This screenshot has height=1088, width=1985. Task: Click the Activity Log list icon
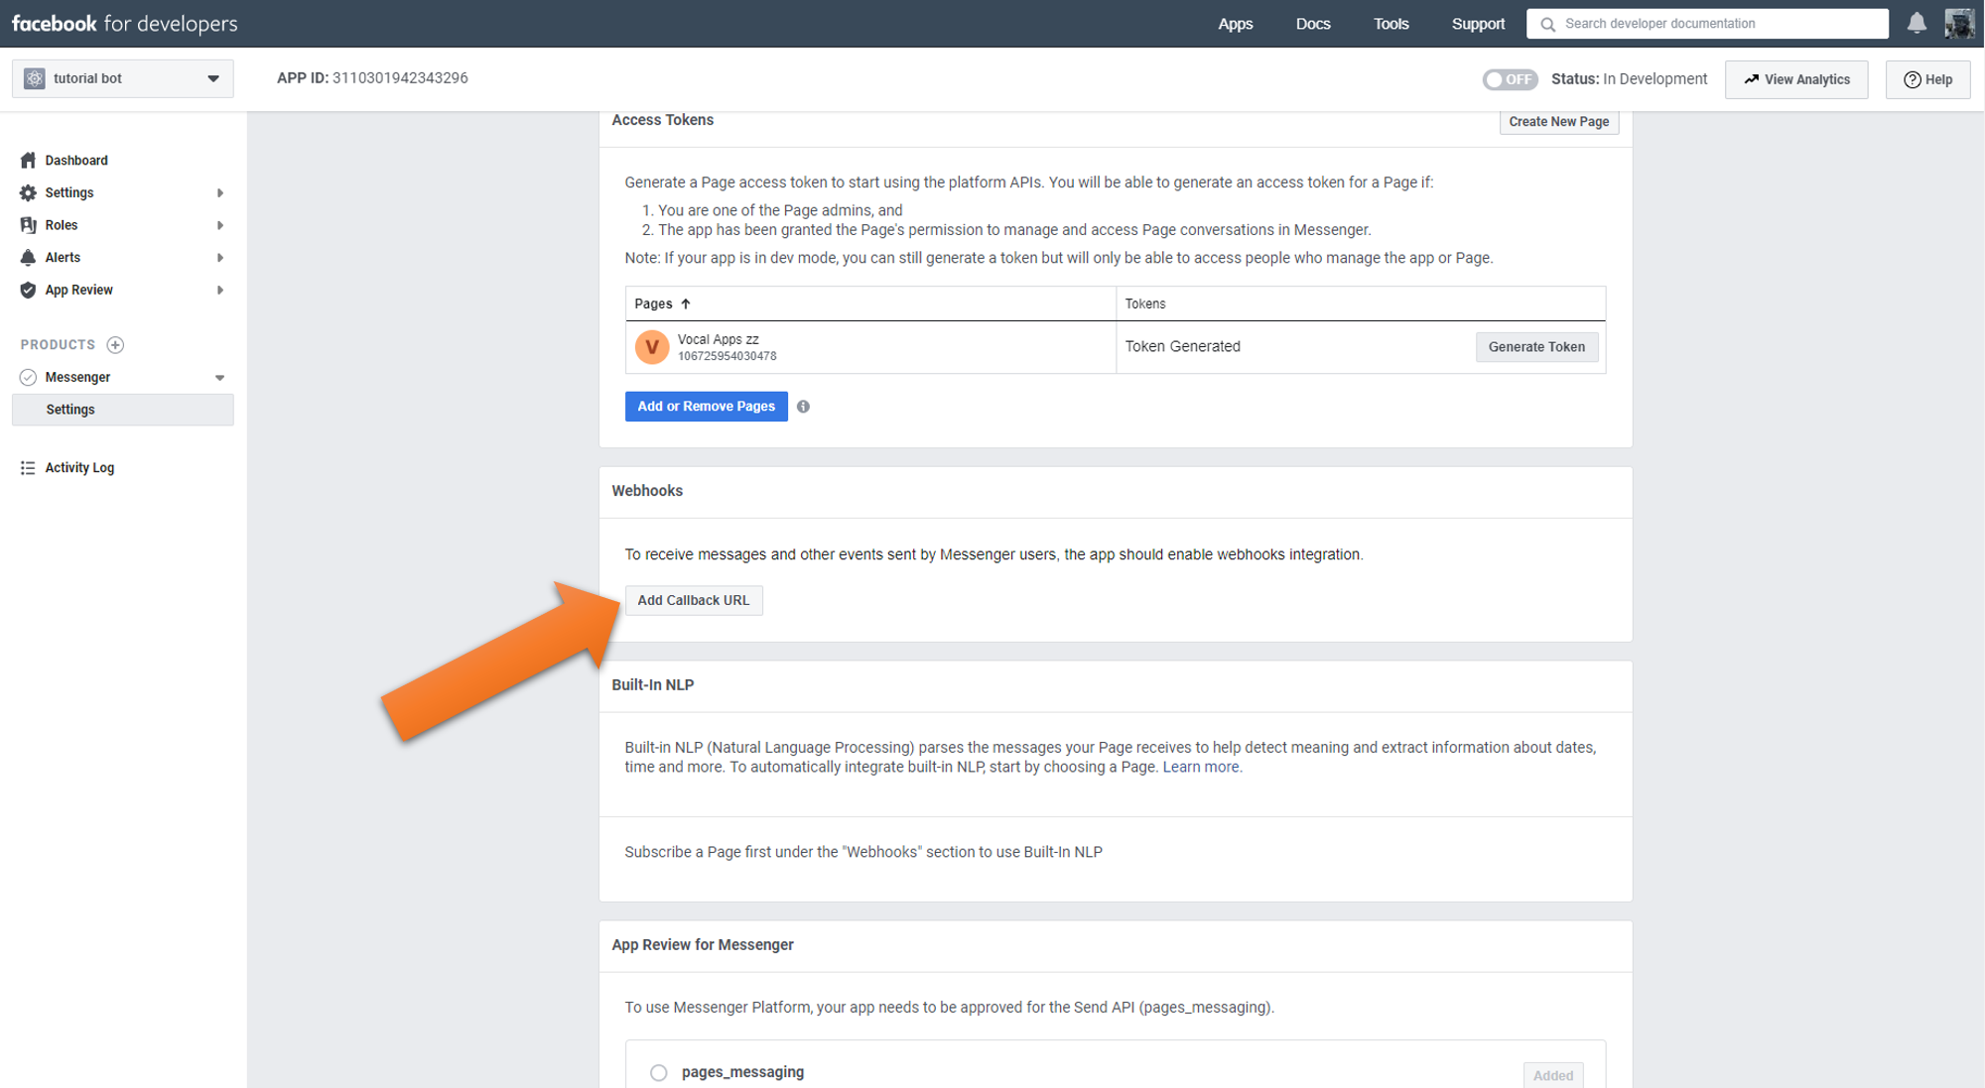coord(28,468)
